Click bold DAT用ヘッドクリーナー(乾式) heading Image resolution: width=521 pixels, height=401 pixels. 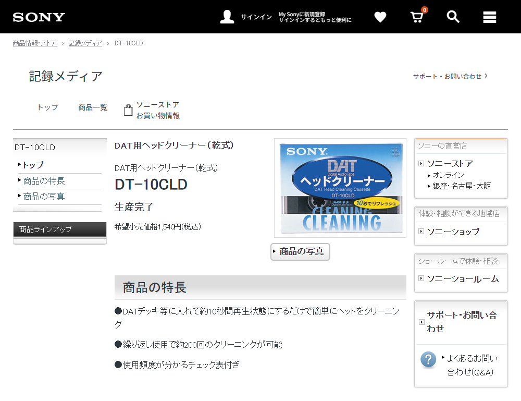pos(174,145)
